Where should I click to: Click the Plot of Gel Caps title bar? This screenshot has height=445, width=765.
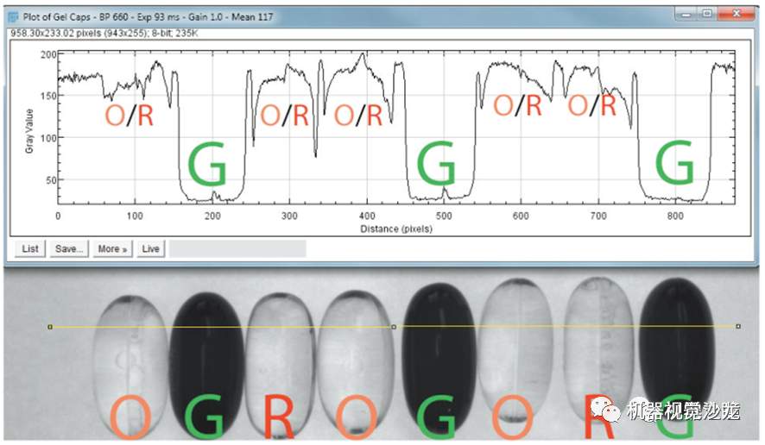point(342,17)
